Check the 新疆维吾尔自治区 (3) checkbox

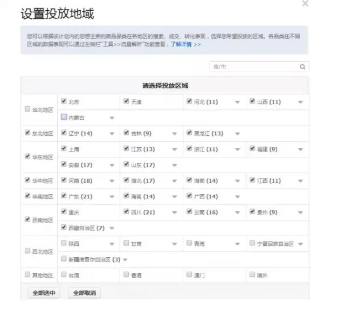click(x=64, y=259)
